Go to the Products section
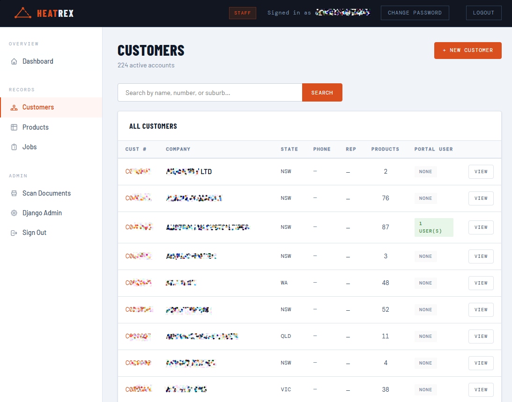Image resolution: width=512 pixels, height=402 pixels. coord(51,127)
